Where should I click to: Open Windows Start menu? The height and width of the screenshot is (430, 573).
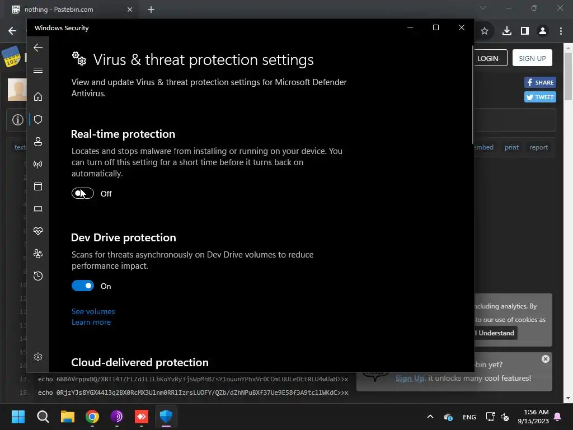tap(18, 417)
